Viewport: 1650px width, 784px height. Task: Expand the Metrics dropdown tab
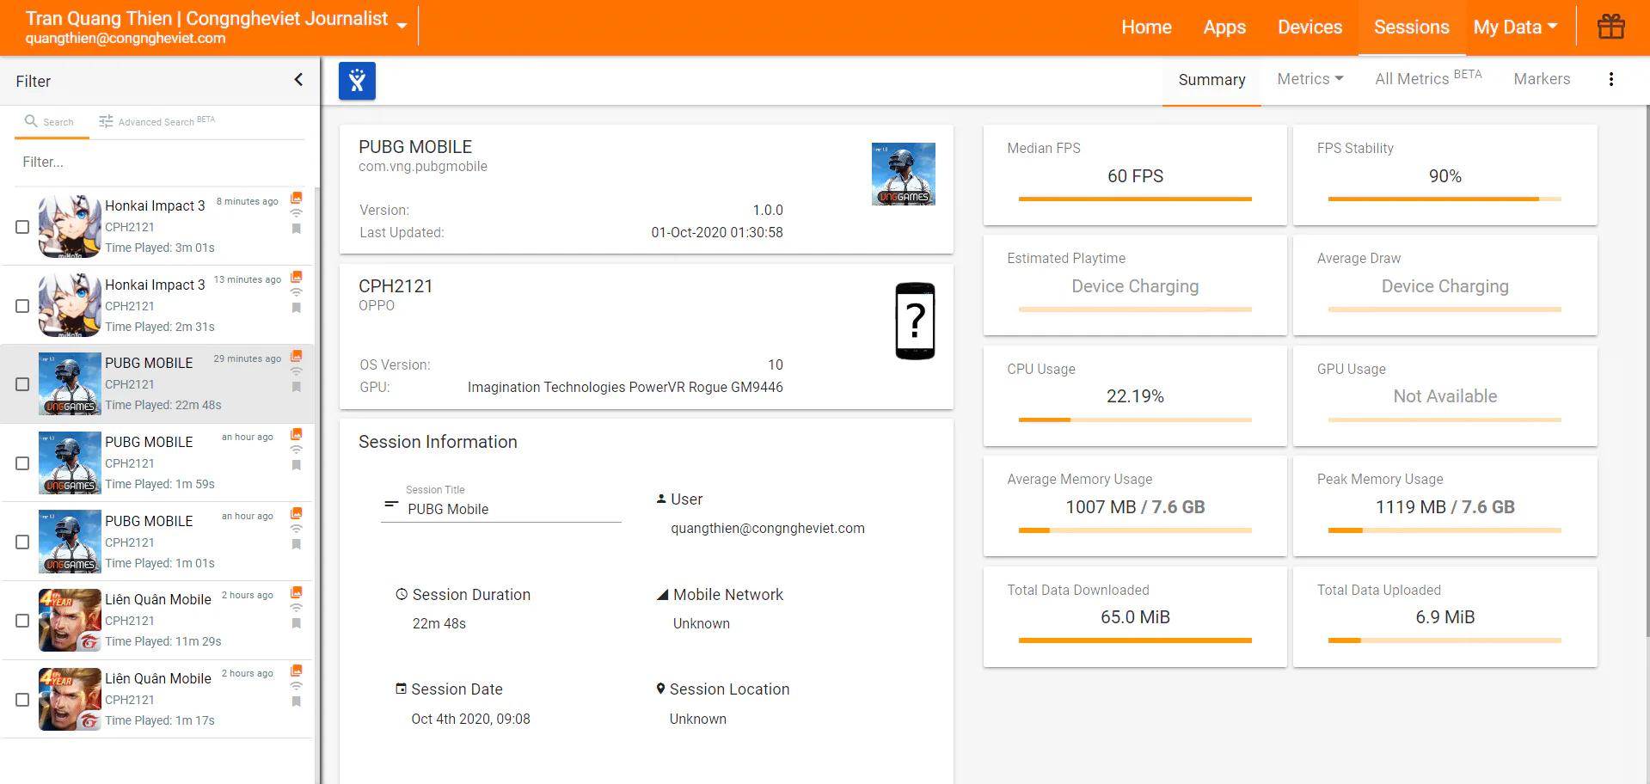pyautogui.click(x=1310, y=79)
